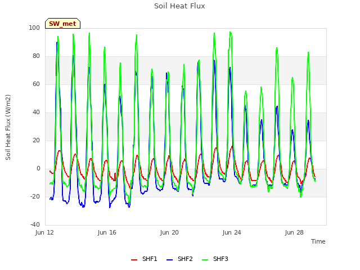Image resolution: width=360 pixels, height=270 pixels.
Task: Click the 0 y-axis tick label
Action: click(38, 169)
